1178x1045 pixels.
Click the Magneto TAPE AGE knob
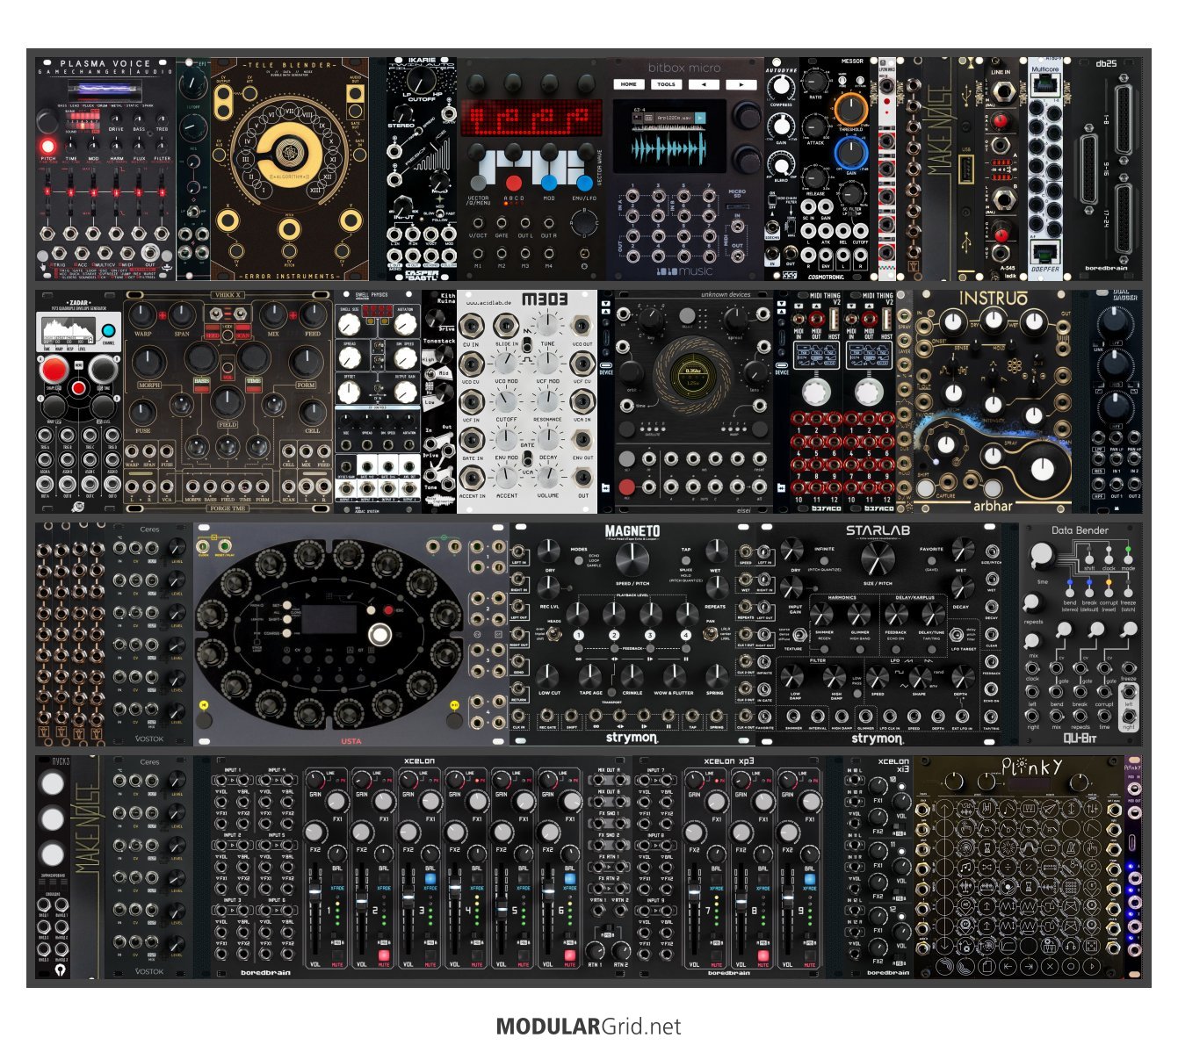point(590,674)
